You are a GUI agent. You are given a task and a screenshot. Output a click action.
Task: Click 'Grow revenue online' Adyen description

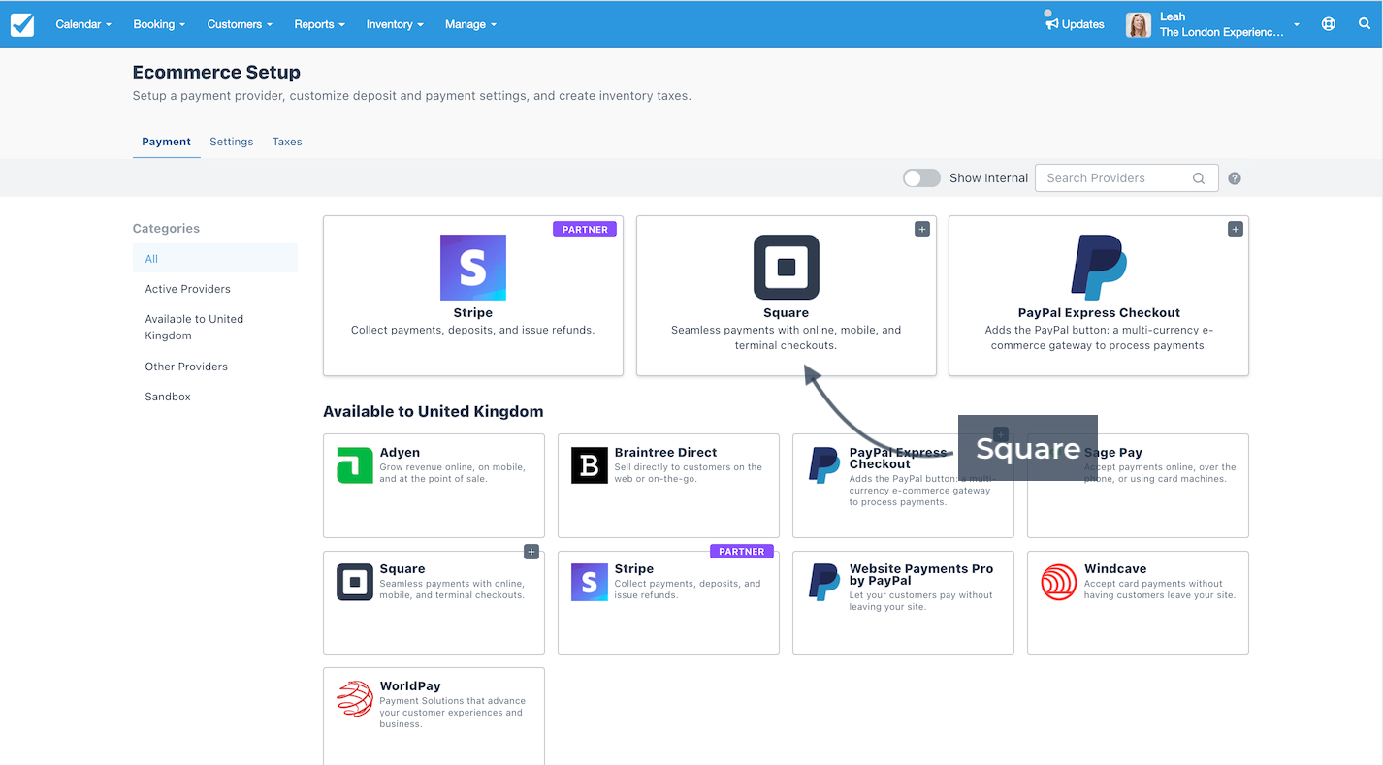pos(452,473)
